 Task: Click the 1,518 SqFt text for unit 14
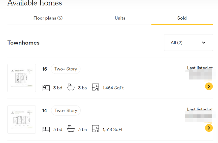pyautogui.click(x=113, y=129)
